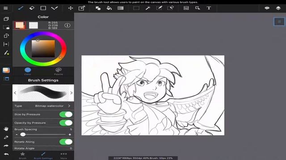Click the character sketch canvas
Screen dimensions: 286x160
tap(153, 95)
